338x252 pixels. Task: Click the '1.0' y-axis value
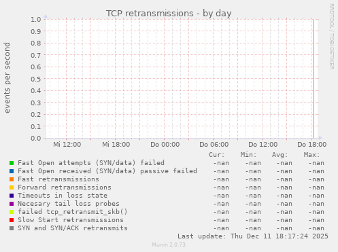click(x=36, y=19)
